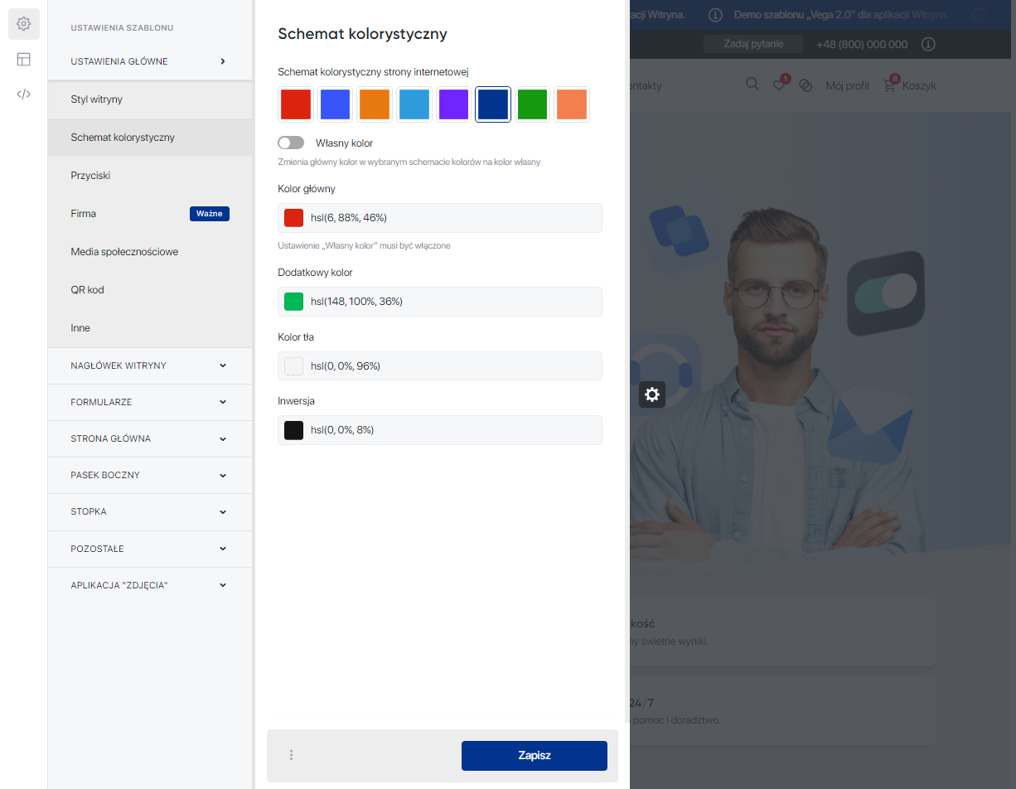Expand the Formularze section
The width and height of the screenshot is (1016, 789).
(149, 402)
